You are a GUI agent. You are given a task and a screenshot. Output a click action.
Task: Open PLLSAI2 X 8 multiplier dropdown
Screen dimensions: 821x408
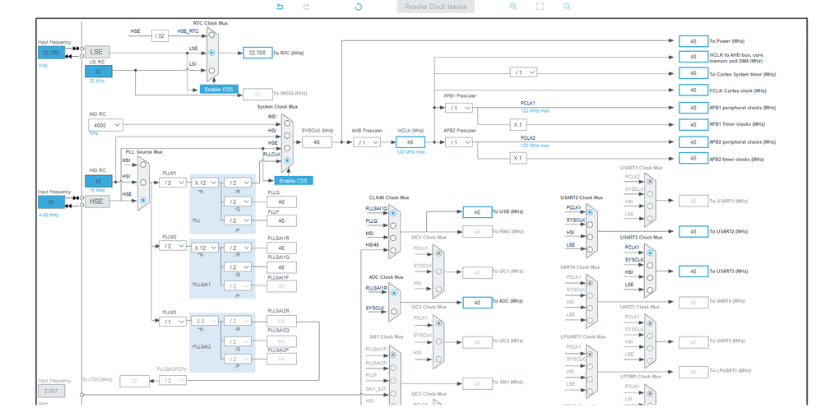[205, 321]
